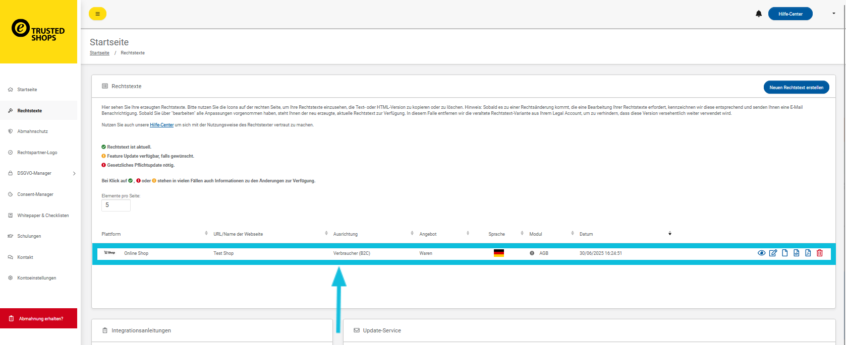The image size is (846, 345).
Task: Open Abmahnschutz in the sidebar
Action: [x=33, y=131]
